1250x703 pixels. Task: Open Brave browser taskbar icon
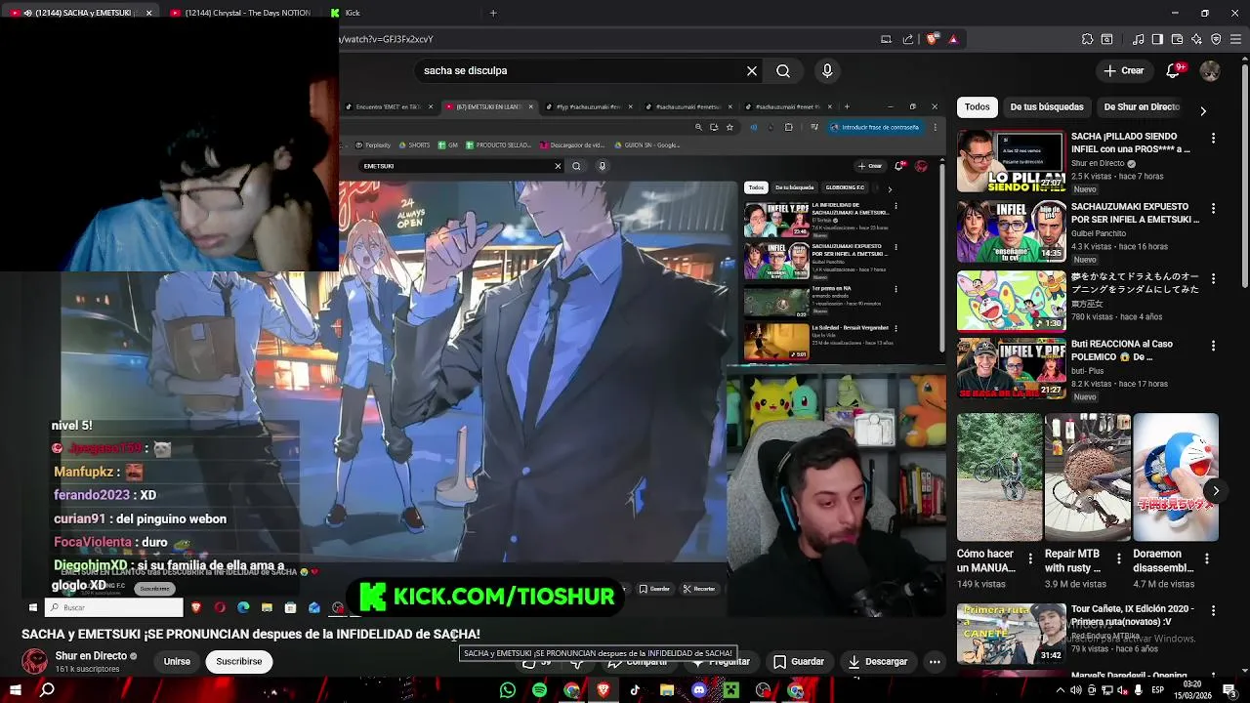coord(603,690)
